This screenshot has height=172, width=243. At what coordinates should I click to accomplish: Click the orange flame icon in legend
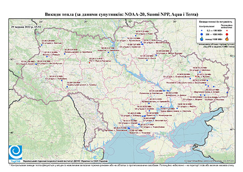point(227,39)
